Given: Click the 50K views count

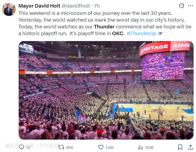Looking at the screenshot, I should pos(149,147).
